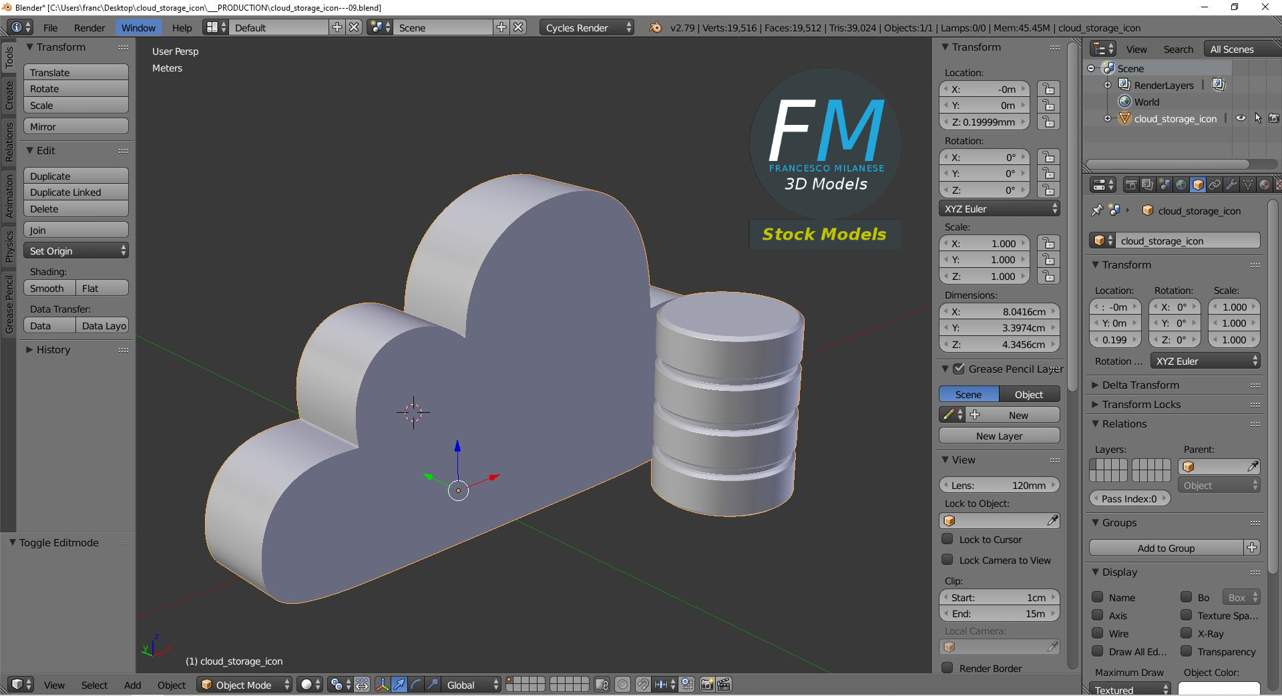Enable the Wire display checkbox
Viewport: 1282px width, 696px height.
click(1097, 633)
